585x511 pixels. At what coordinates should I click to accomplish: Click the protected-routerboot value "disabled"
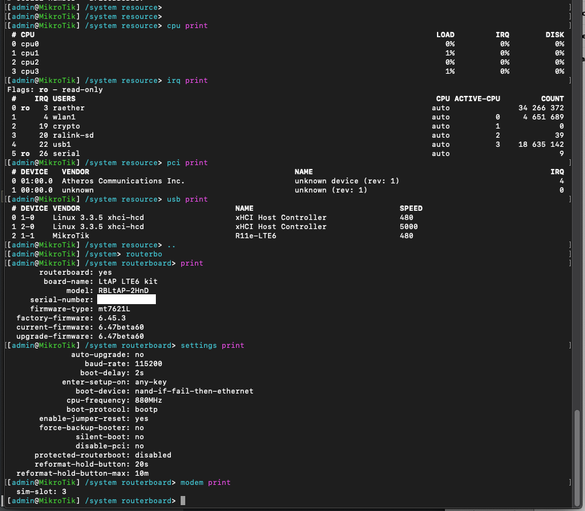click(153, 456)
